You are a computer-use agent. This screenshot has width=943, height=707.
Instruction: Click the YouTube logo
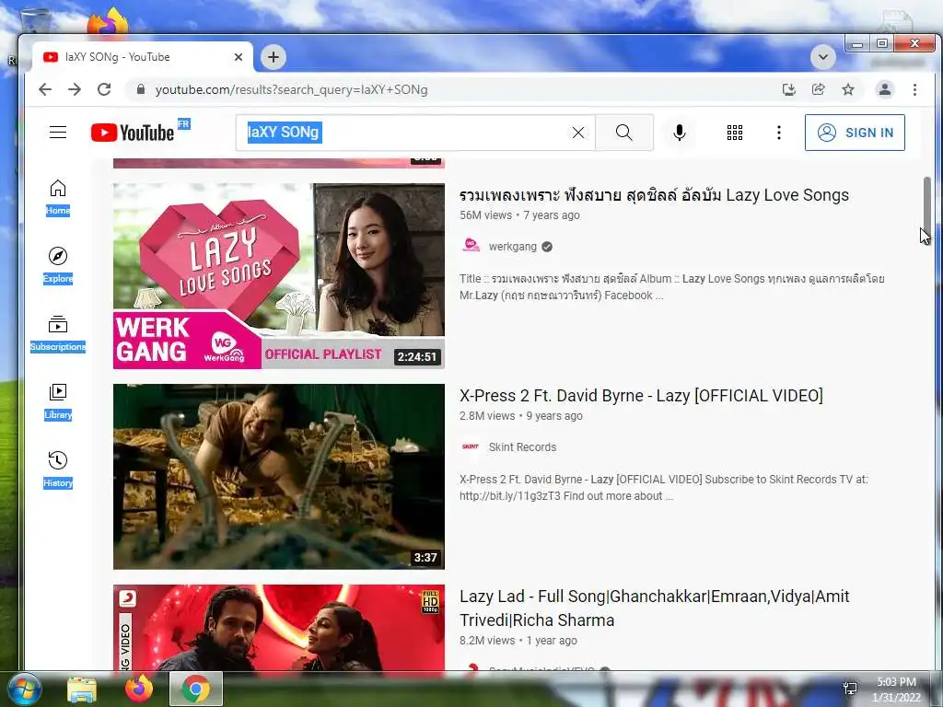[x=133, y=133]
